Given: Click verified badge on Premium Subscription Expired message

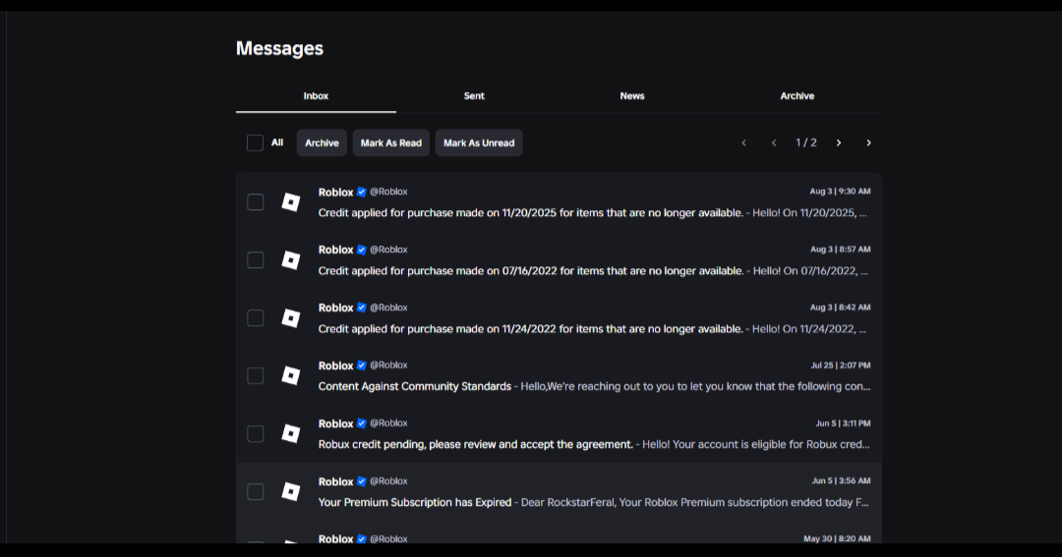Looking at the screenshot, I should click(362, 482).
